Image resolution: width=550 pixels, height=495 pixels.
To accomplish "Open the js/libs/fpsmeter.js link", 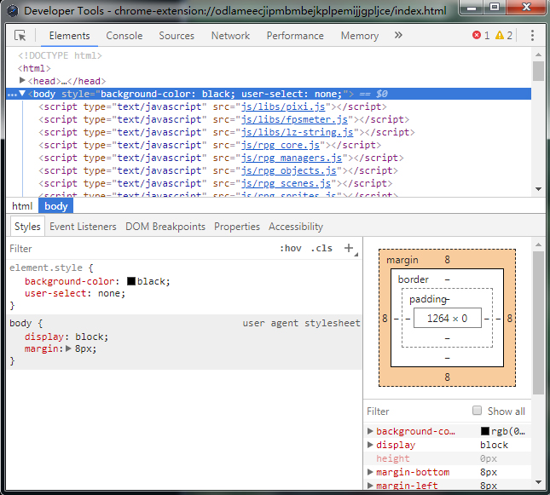I will pos(294,119).
